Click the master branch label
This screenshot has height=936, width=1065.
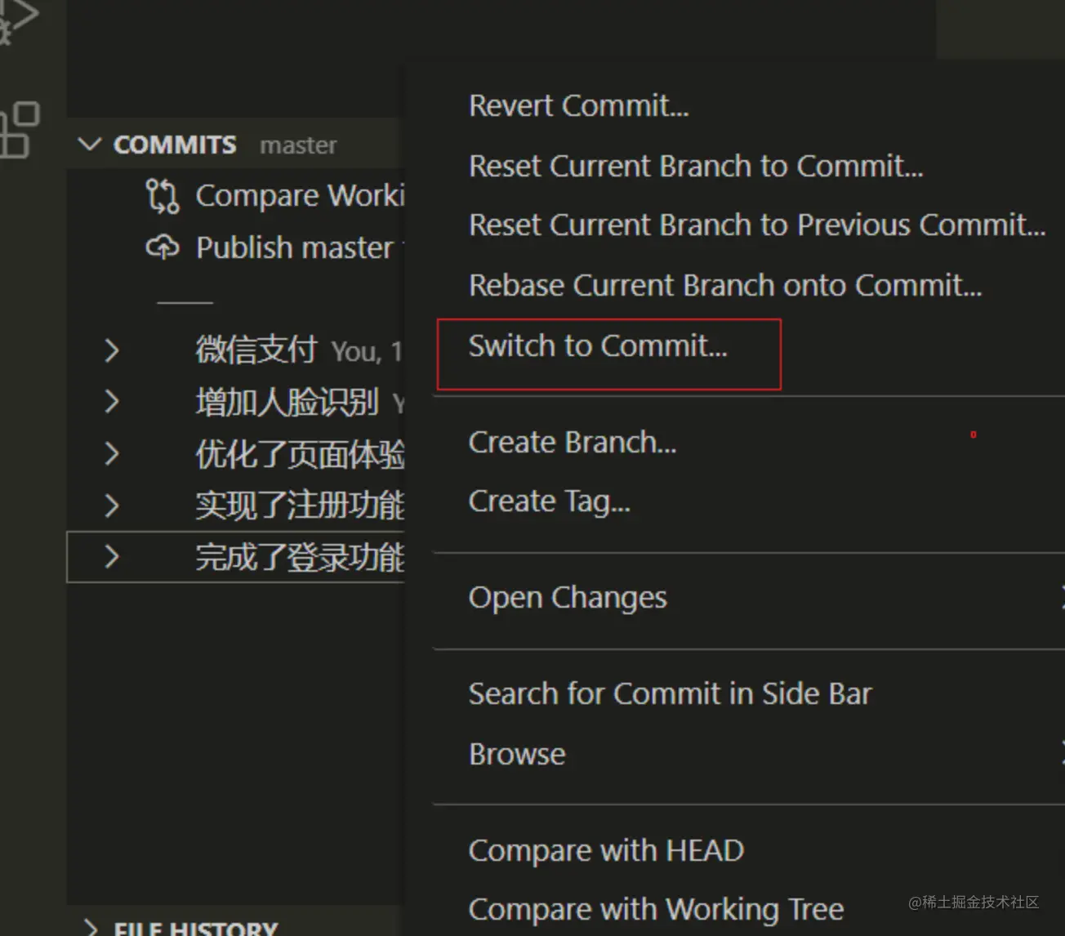tap(298, 145)
